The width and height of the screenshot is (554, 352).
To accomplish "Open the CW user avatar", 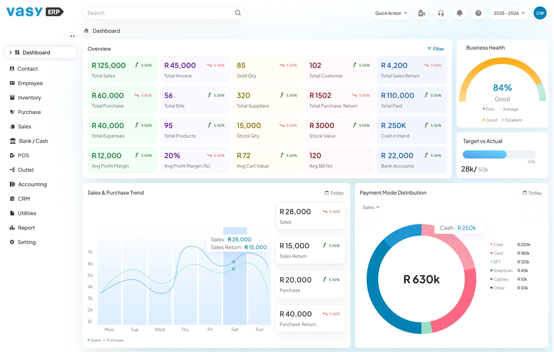I will pyautogui.click(x=540, y=13).
